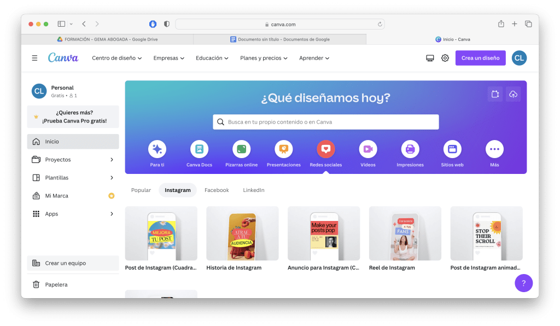This screenshot has height=326, width=560.
Task: Expand the Aprender dropdown menu
Action: coord(314,58)
